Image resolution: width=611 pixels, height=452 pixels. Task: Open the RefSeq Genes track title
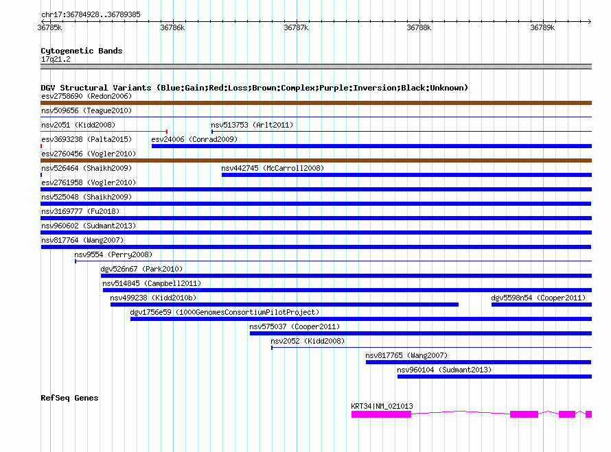click(x=69, y=398)
